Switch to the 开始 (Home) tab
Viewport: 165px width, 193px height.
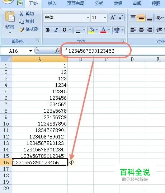coord(33,3)
